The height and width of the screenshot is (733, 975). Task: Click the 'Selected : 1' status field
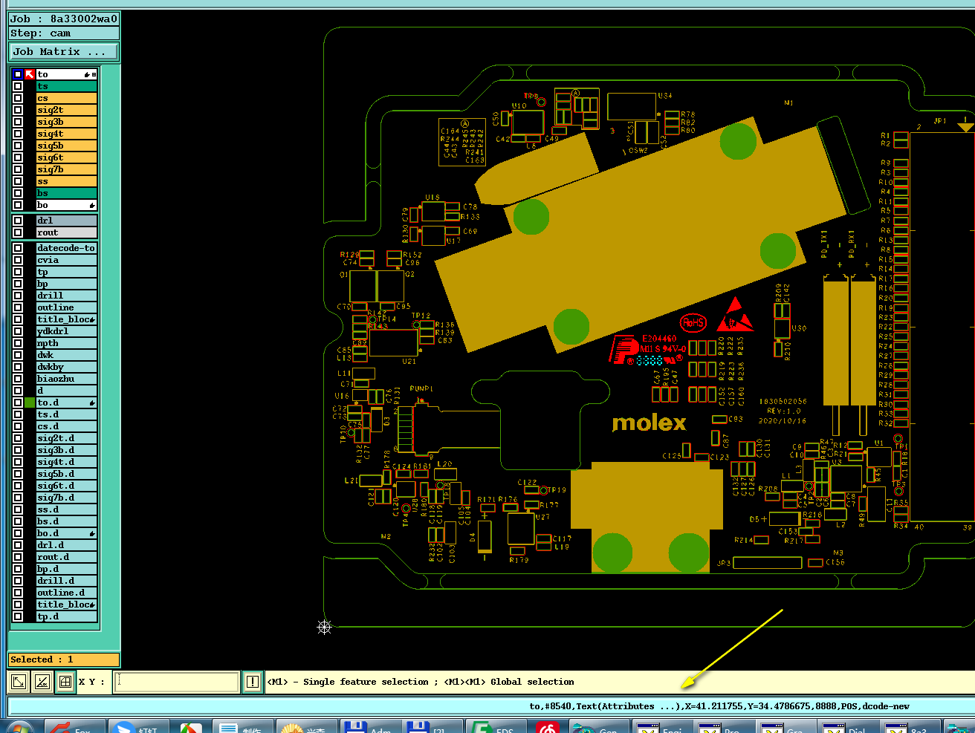pos(64,659)
